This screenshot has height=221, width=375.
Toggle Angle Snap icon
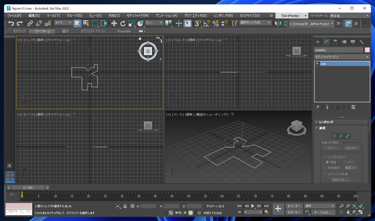pyautogui.click(x=207, y=23)
